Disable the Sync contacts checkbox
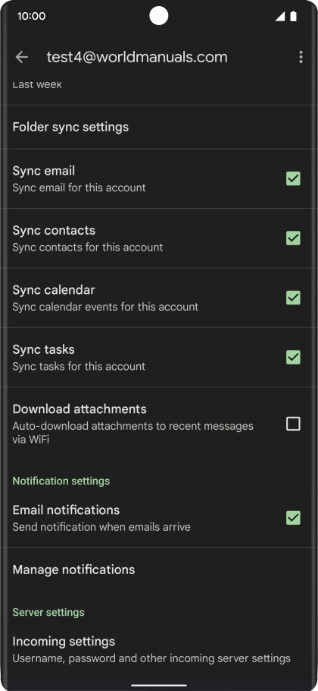This screenshot has height=691, width=318. [294, 238]
